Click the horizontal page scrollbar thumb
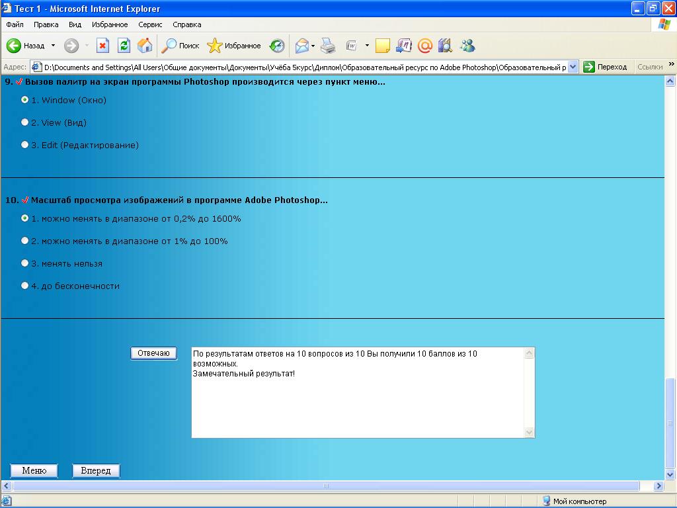 click(x=326, y=486)
